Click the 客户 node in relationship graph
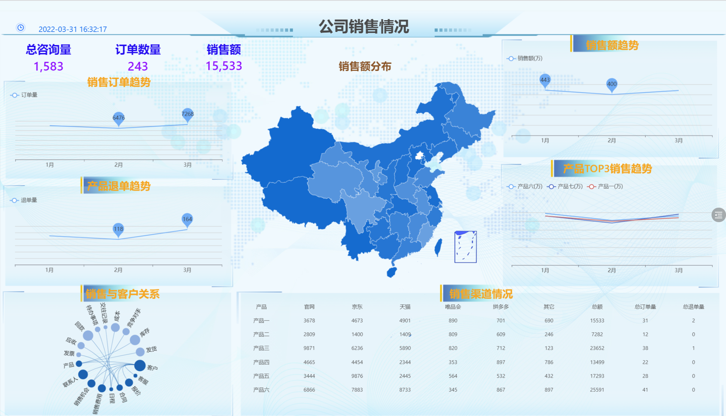The image size is (726, 416). click(x=140, y=365)
